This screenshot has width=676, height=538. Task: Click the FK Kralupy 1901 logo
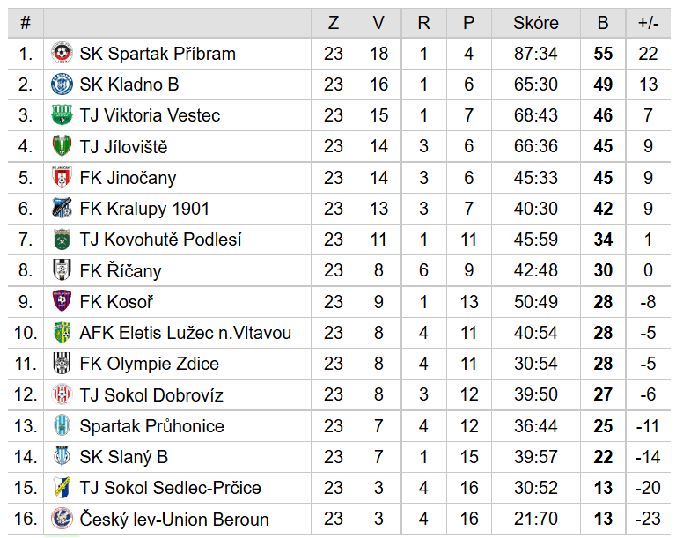tap(62, 209)
